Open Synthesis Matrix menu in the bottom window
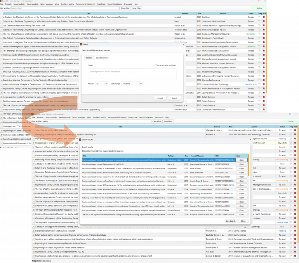299x263 pixels. (x=99, y=117)
